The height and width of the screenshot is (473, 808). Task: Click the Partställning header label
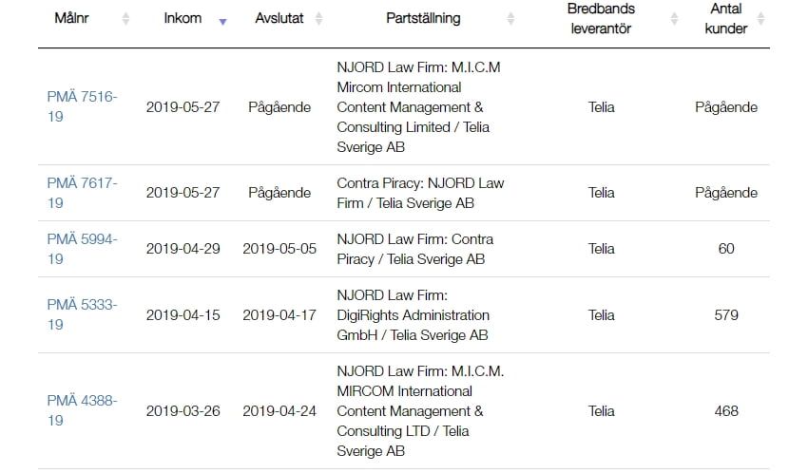coord(423,19)
